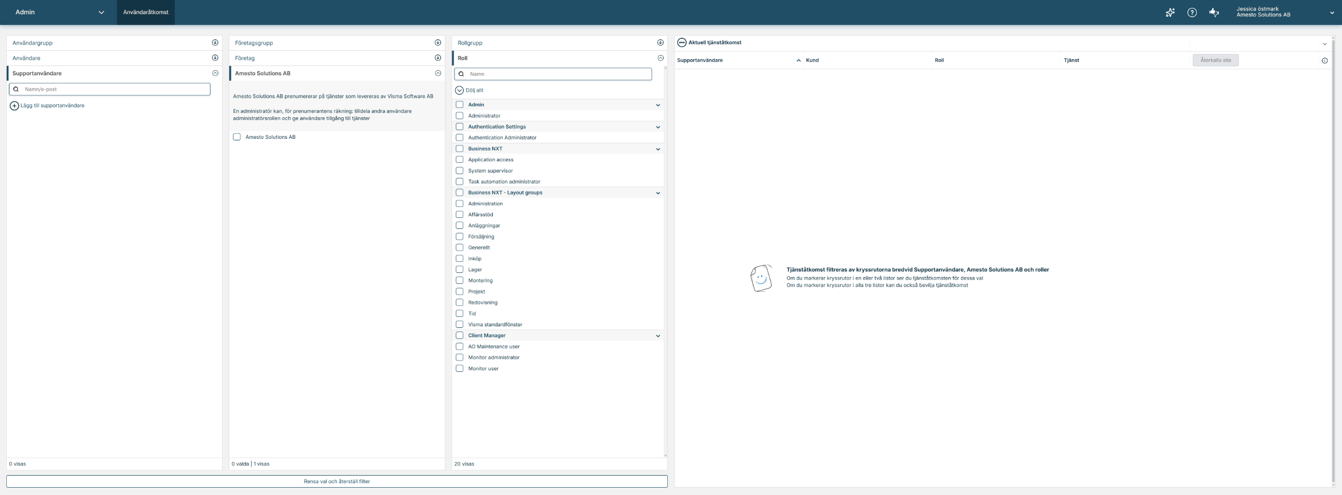Check the Tid checkbox

pos(460,314)
